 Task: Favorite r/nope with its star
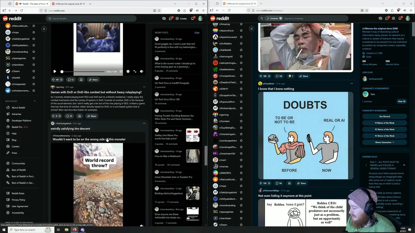(x=34, y=32)
